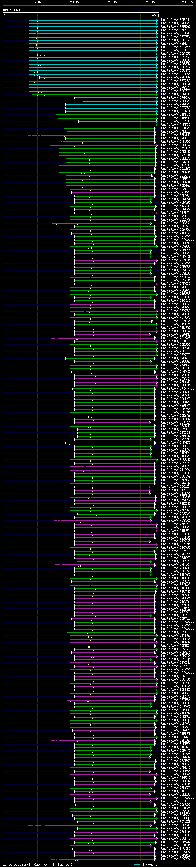
Task: Select label UniRef100_B3LBS5
Action: [x=175, y=158]
